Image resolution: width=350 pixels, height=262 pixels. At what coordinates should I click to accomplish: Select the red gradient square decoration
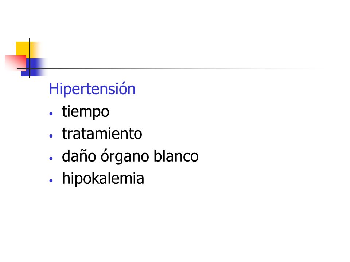[x=15, y=63]
